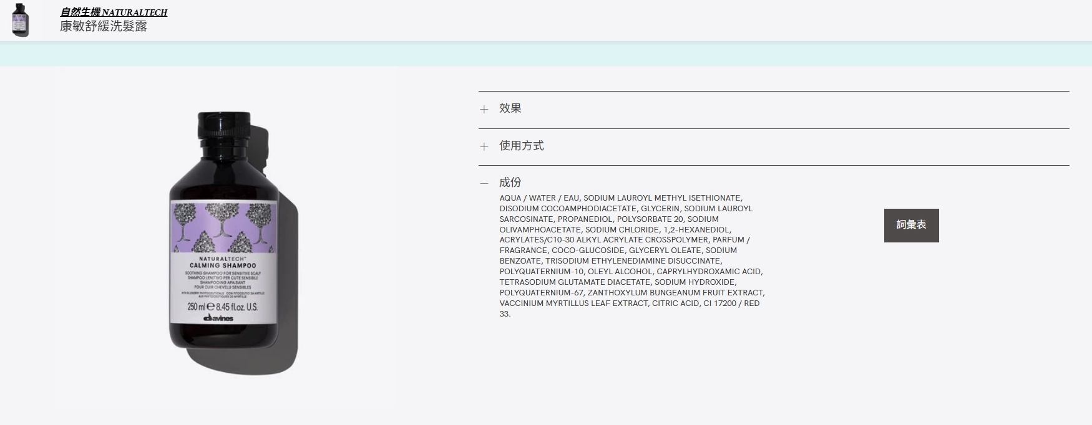Collapse the 成份 section
The width and height of the screenshot is (1092, 425).
510,183
